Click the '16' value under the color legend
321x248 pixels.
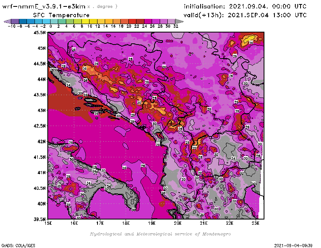(x=113, y=26)
